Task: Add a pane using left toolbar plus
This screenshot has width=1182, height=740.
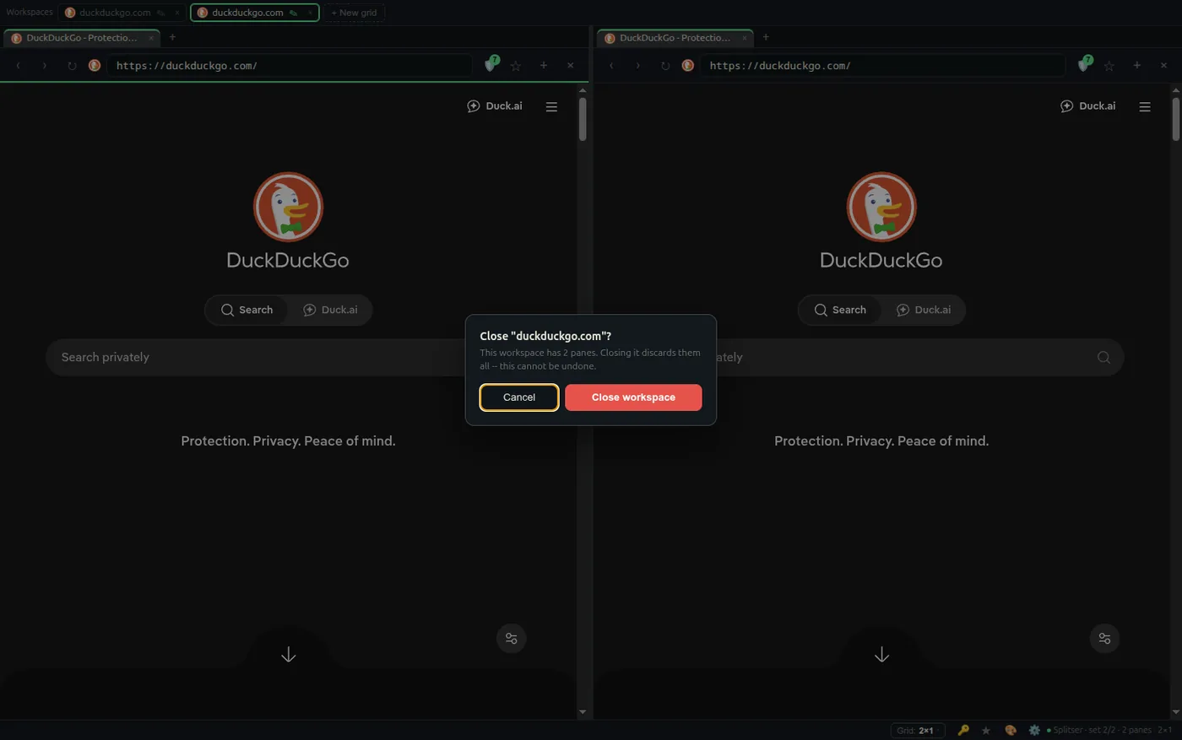Action: tap(544, 65)
